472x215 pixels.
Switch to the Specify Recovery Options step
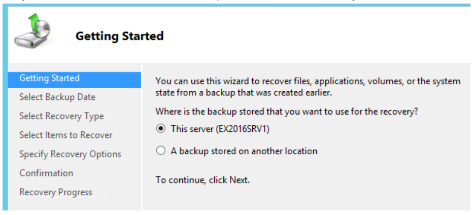[x=70, y=154]
